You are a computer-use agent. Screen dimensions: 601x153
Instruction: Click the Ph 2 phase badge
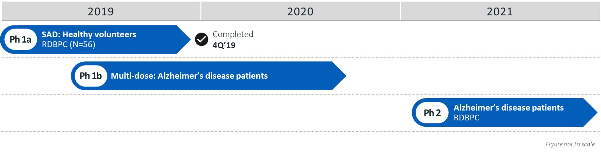point(432,113)
